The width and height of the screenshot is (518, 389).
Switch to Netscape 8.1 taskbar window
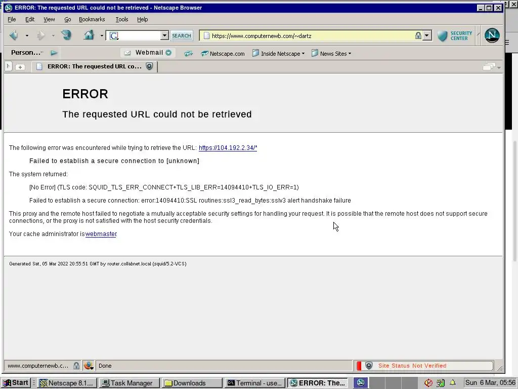67,383
